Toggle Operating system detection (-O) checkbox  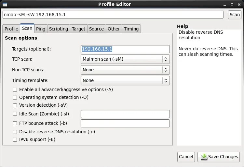(x=15, y=97)
